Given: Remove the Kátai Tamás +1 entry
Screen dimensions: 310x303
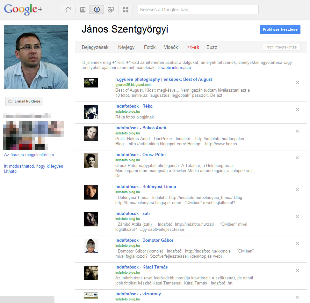Looking at the screenshot, I should pos(297,270).
